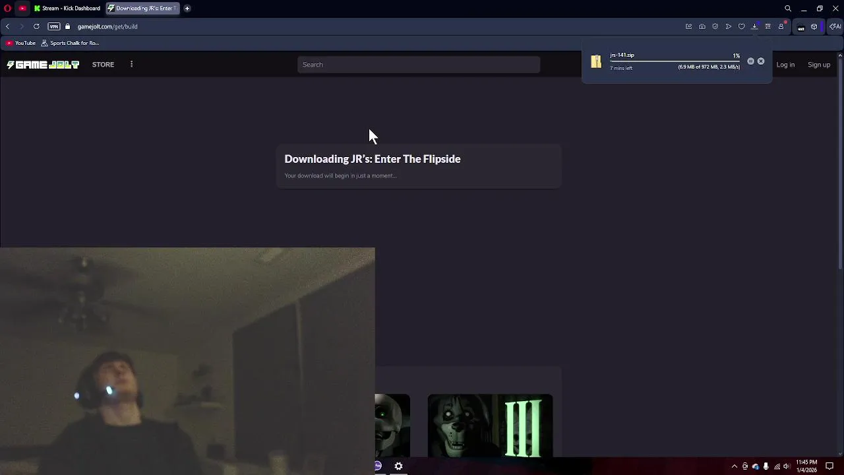Click the gamejolt.com/get/build address field
The height and width of the screenshot is (475, 844).
tap(107, 26)
